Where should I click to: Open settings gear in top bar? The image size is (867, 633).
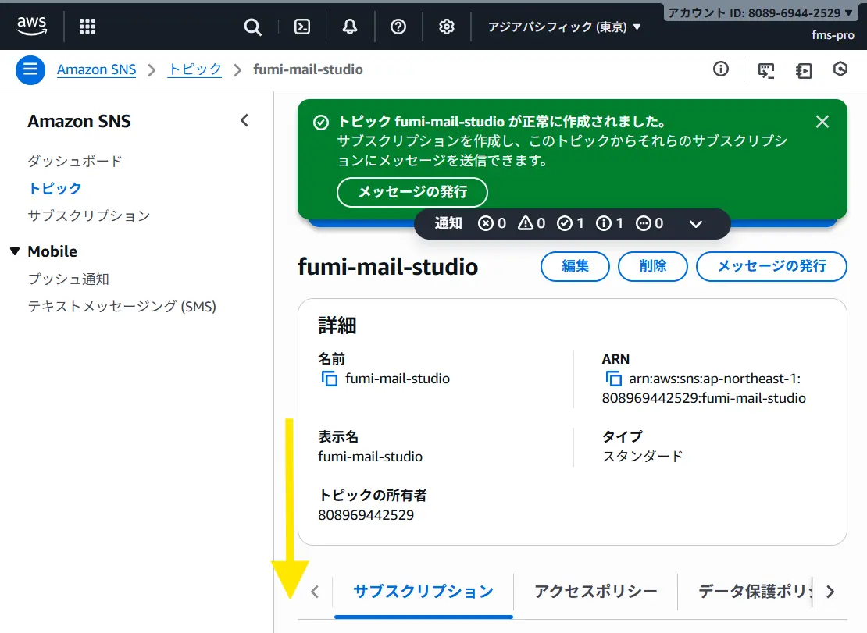tap(447, 27)
